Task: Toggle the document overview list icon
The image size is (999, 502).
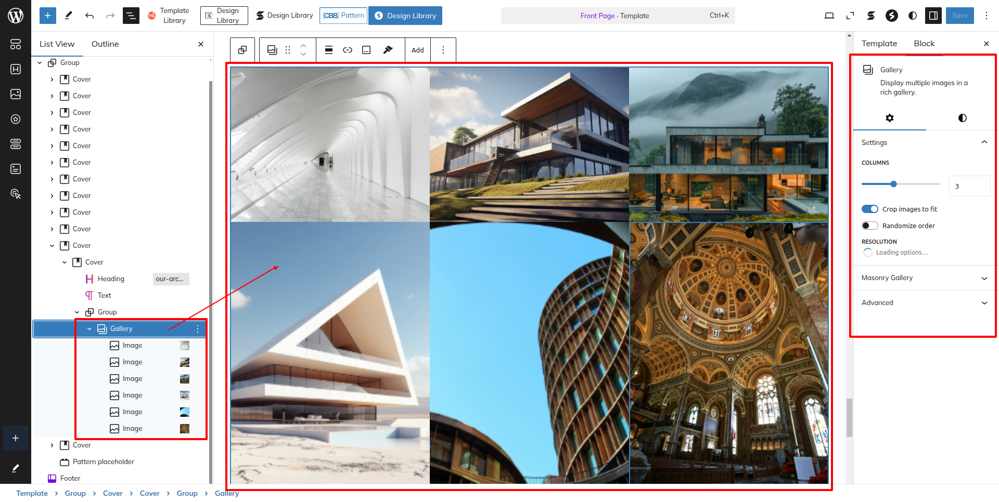Action: coord(131,16)
